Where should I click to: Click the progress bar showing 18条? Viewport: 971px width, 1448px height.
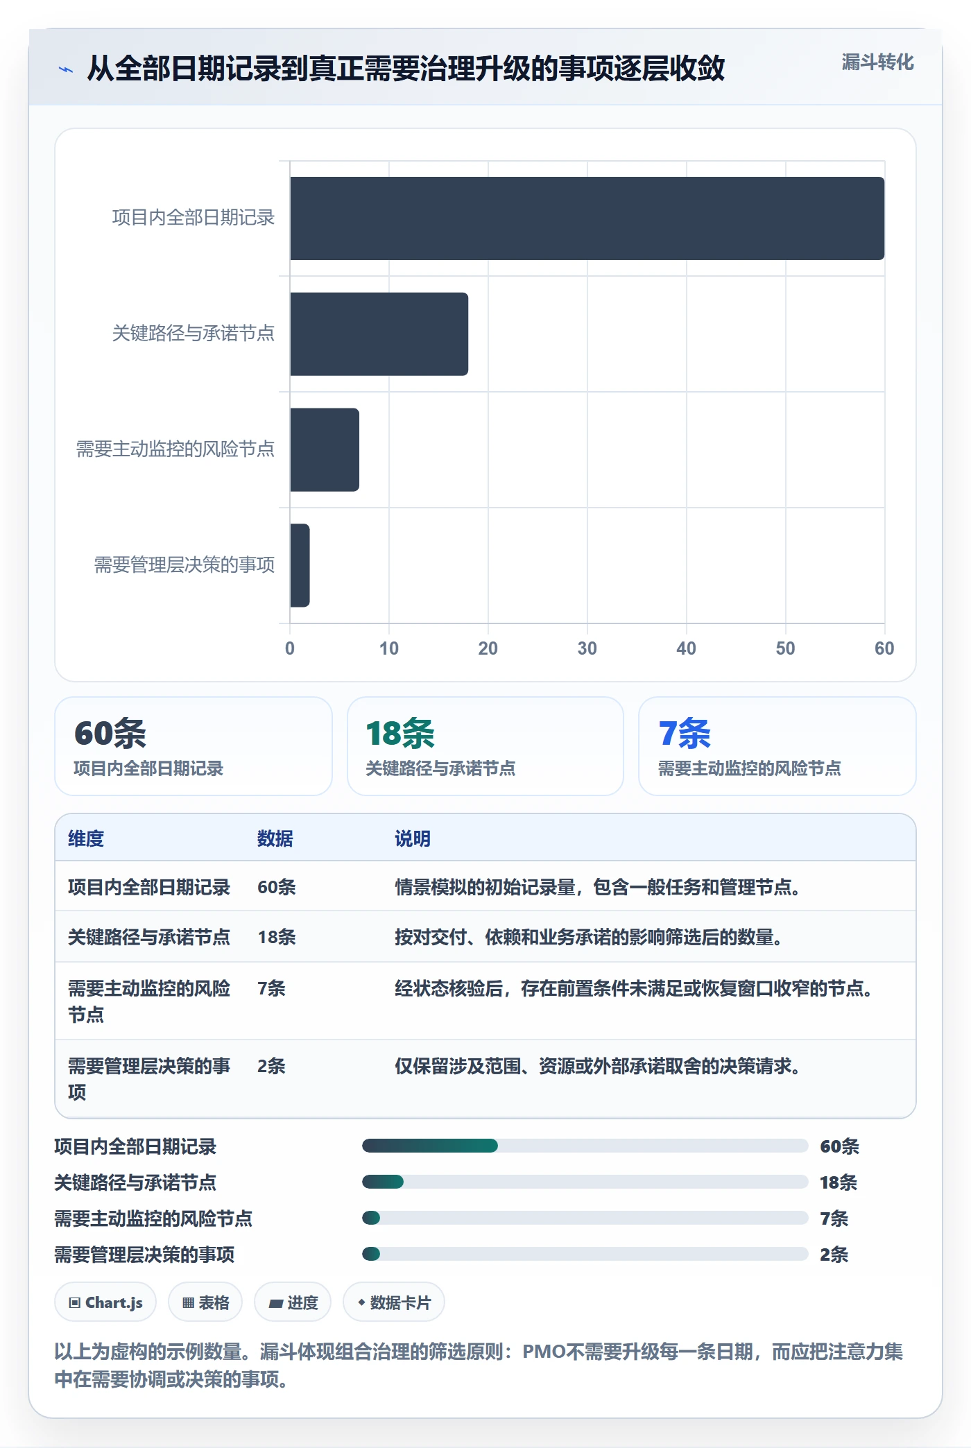coord(585,1182)
